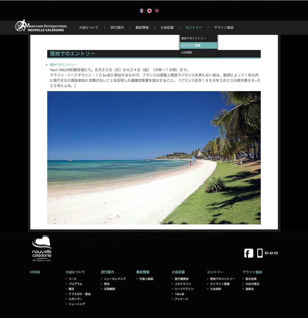Expand the 旅行案内 navigation menu

(x=117, y=28)
